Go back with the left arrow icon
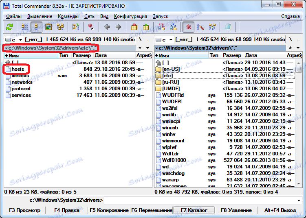This screenshot has width=306, height=218. tap(107, 27)
